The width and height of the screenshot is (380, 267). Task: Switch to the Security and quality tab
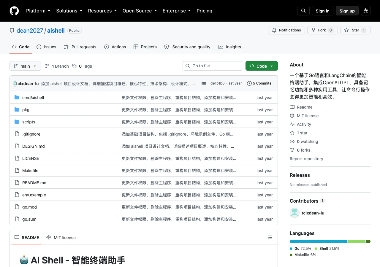187,47
